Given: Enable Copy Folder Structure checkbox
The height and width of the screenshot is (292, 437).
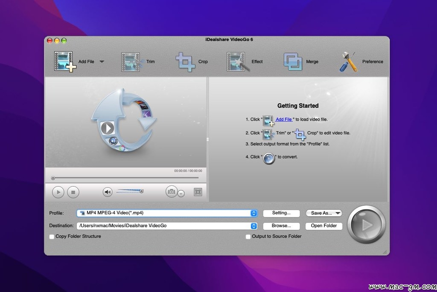Looking at the screenshot, I should click(x=52, y=237).
